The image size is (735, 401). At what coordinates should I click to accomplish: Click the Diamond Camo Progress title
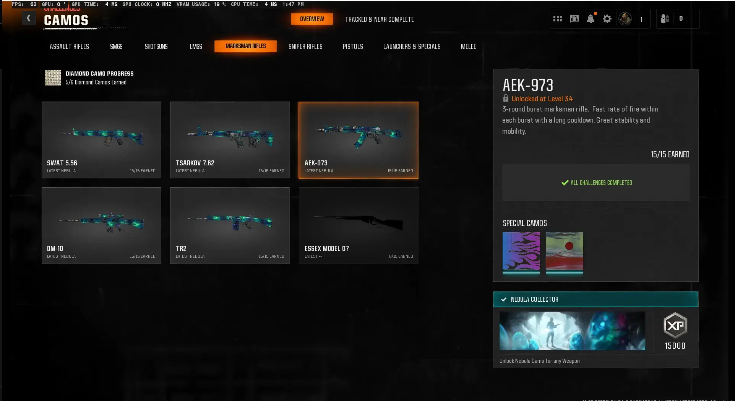(100, 74)
